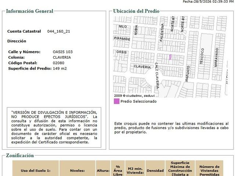Image resolution: width=235 pixels, height=176 pixels.
Task: Click the address value OASIS 103
Action: point(63,52)
